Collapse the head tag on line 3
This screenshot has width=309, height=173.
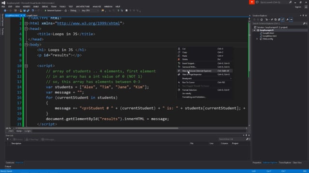26,29
